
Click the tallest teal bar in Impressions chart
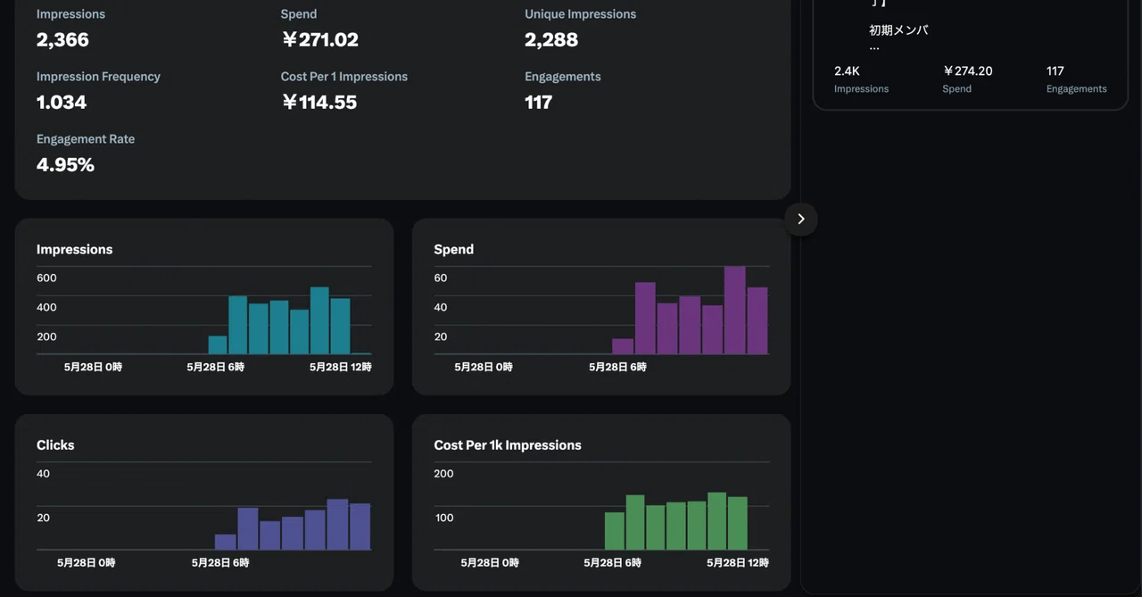pos(319,320)
